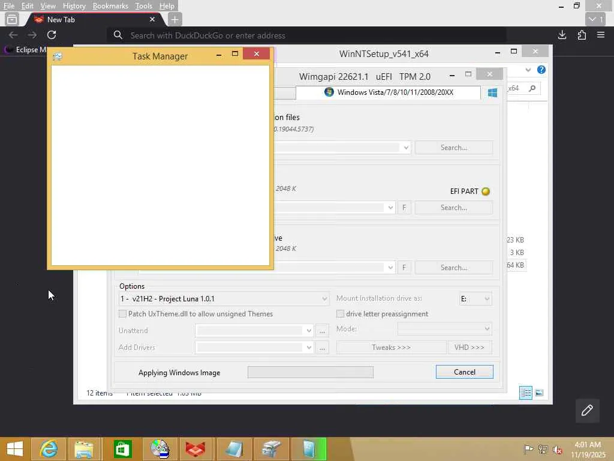
Task: Click the EFI PART yellow status indicator
Action: 486,191
